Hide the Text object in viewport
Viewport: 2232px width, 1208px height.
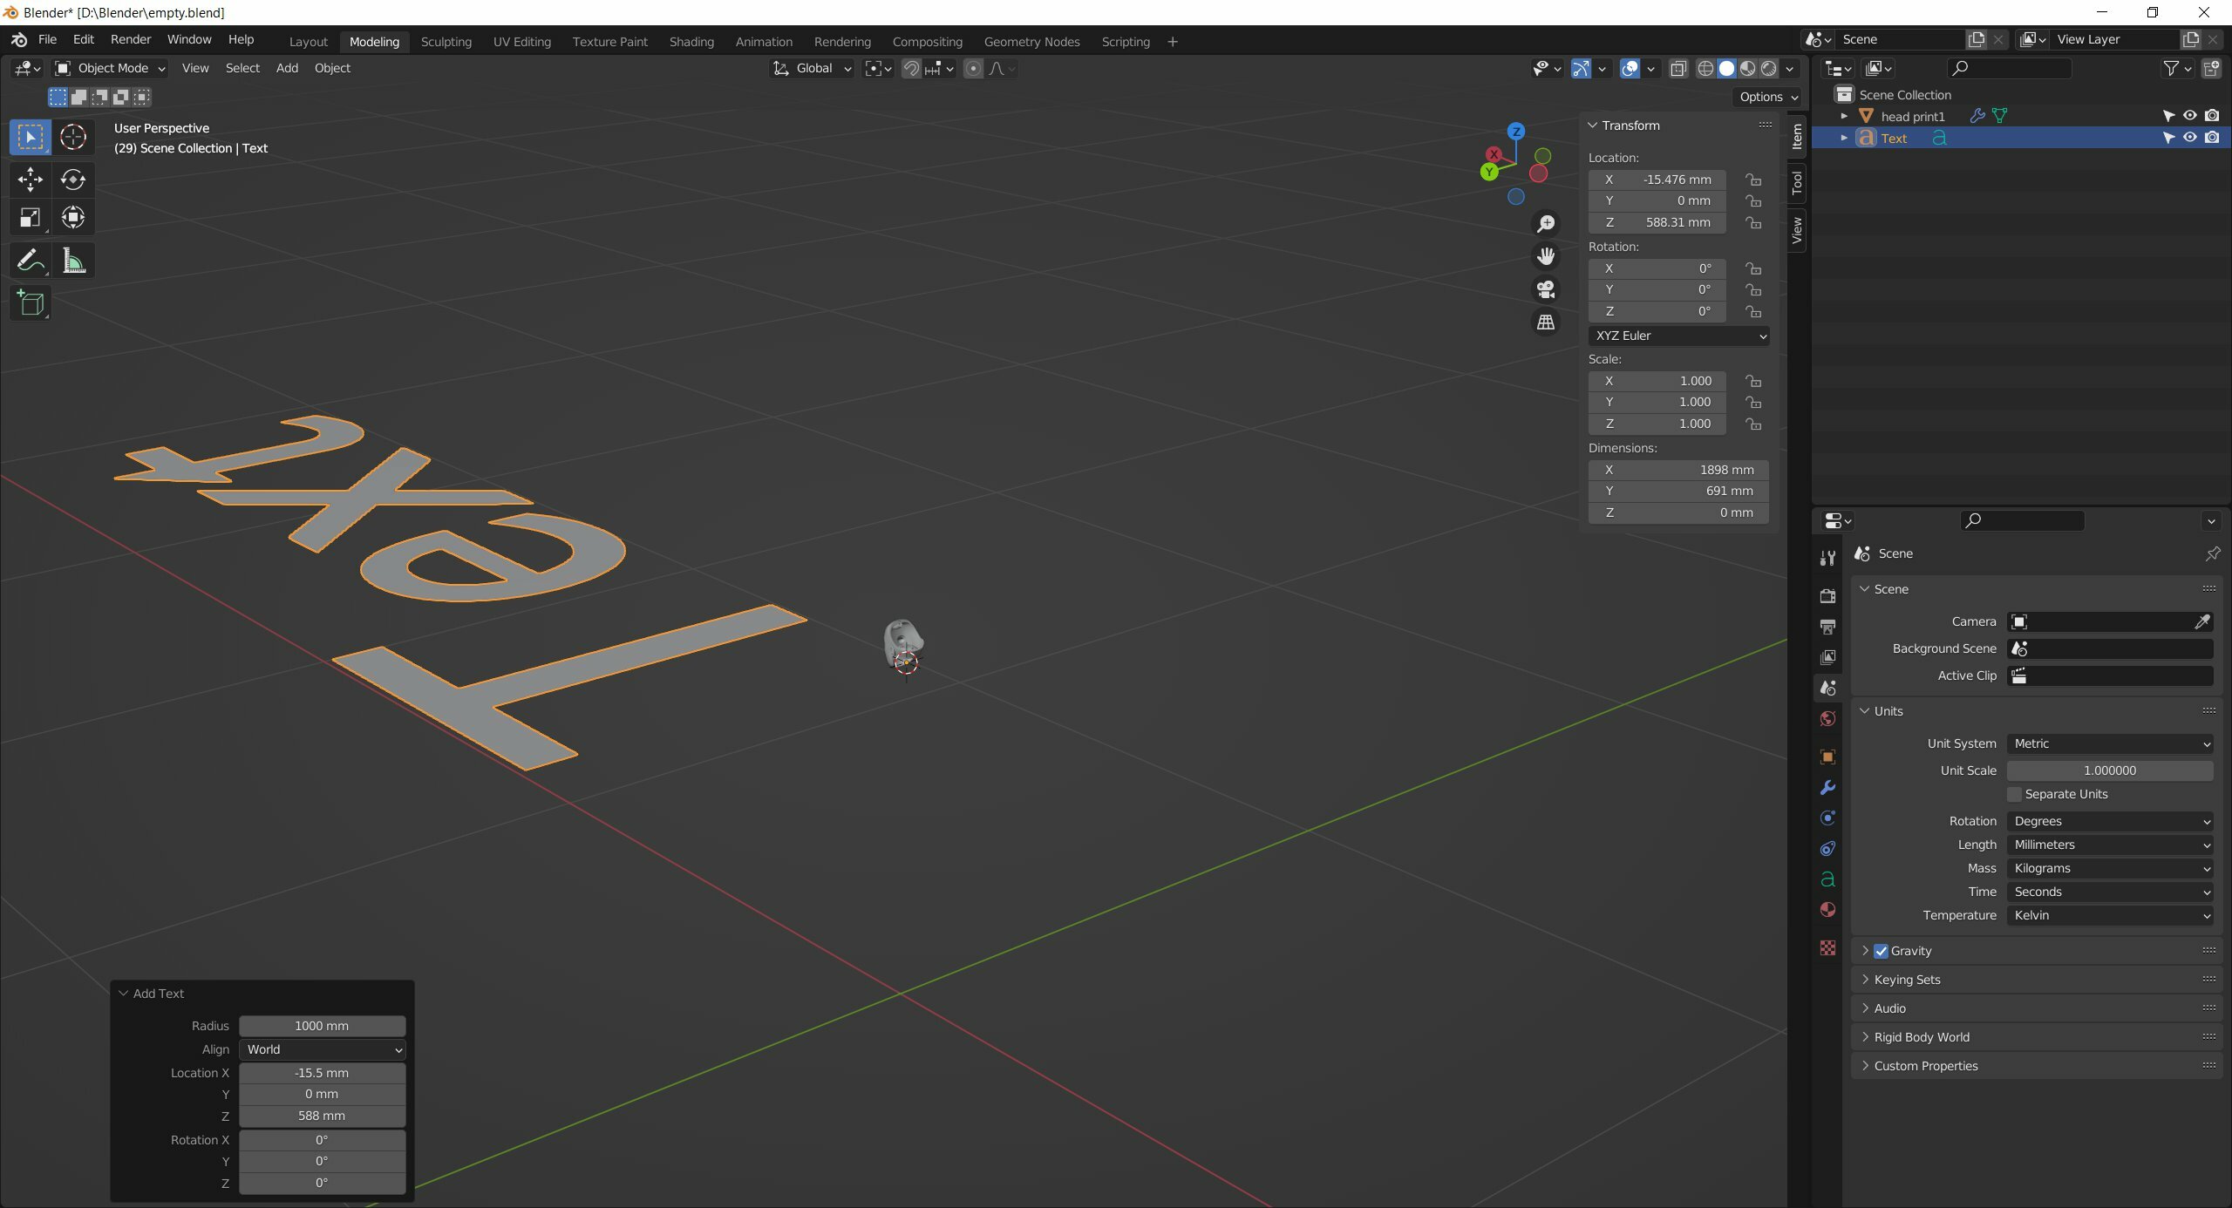click(2189, 138)
